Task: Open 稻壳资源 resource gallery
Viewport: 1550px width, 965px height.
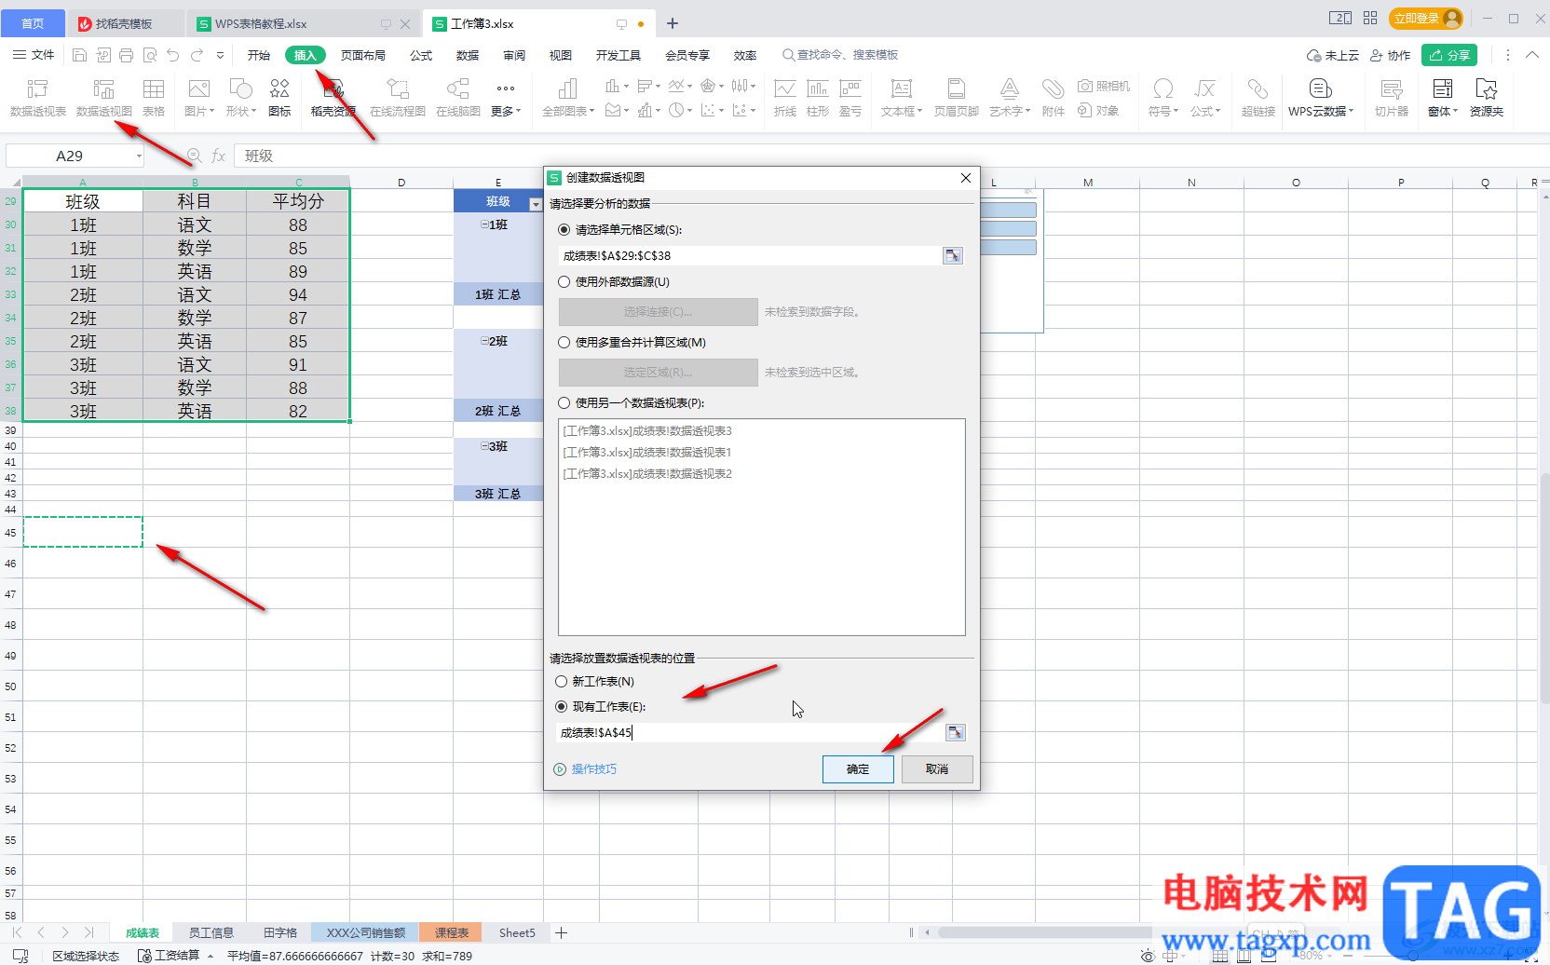Action: coord(333,97)
